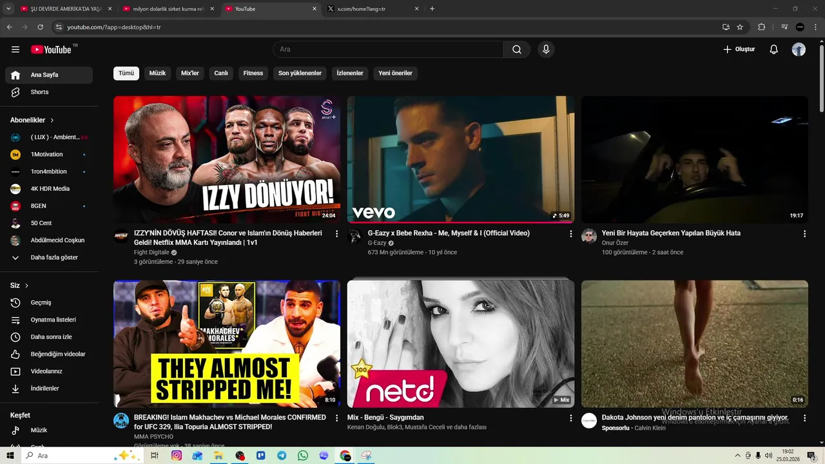Open Onur Özer video thumbnail
The width and height of the screenshot is (825, 464).
[x=695, y=160]
